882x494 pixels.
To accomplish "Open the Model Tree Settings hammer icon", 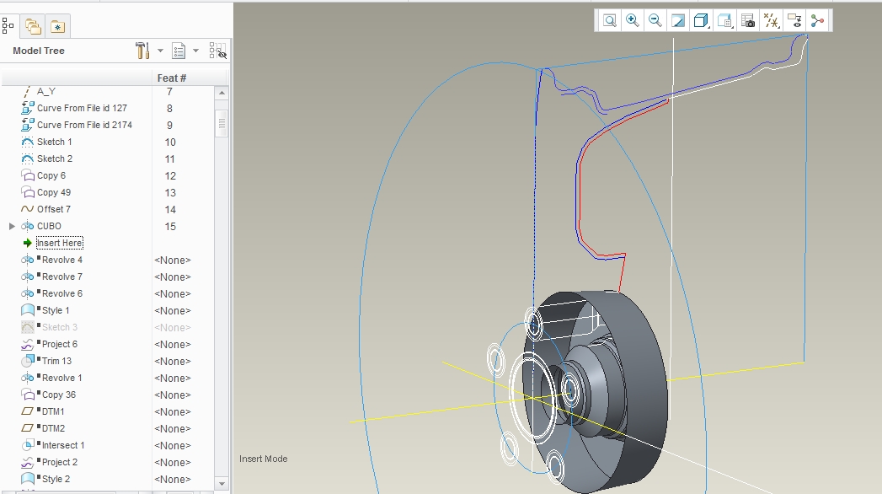I will click(x=142, y=51).
